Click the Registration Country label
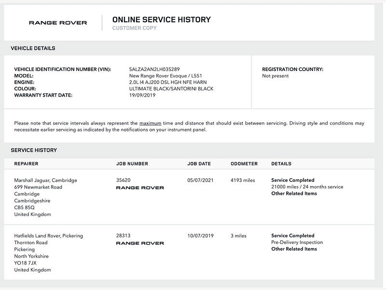 [292, 69]
